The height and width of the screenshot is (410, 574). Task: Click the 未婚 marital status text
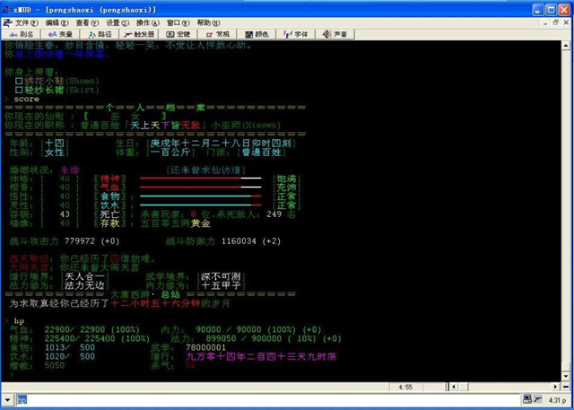(70, 170)
